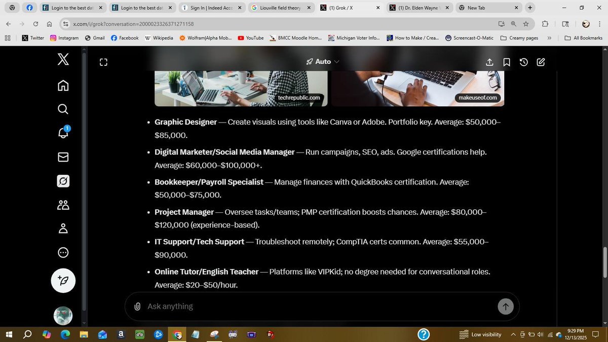Open browser home page
608x342 pixels.
49,24
